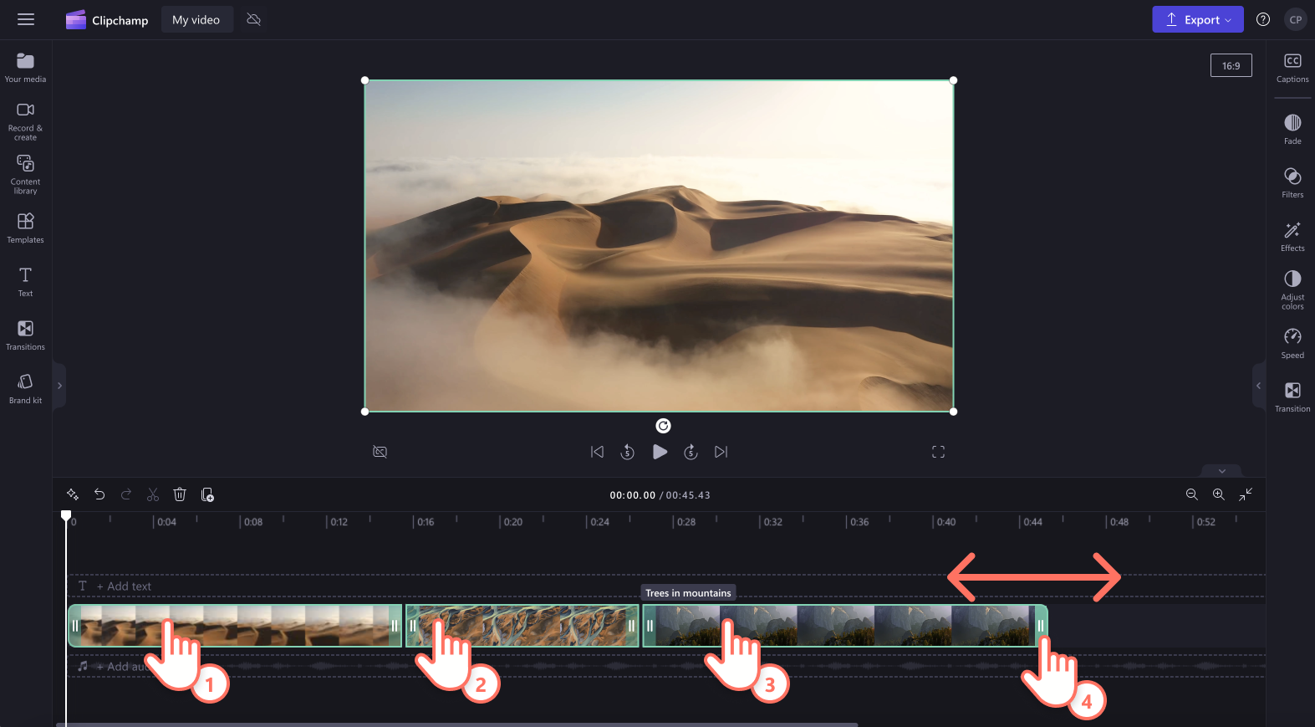Rewind five seconds
Screen dimensions: 1315x727
click(x=627, y=452)
